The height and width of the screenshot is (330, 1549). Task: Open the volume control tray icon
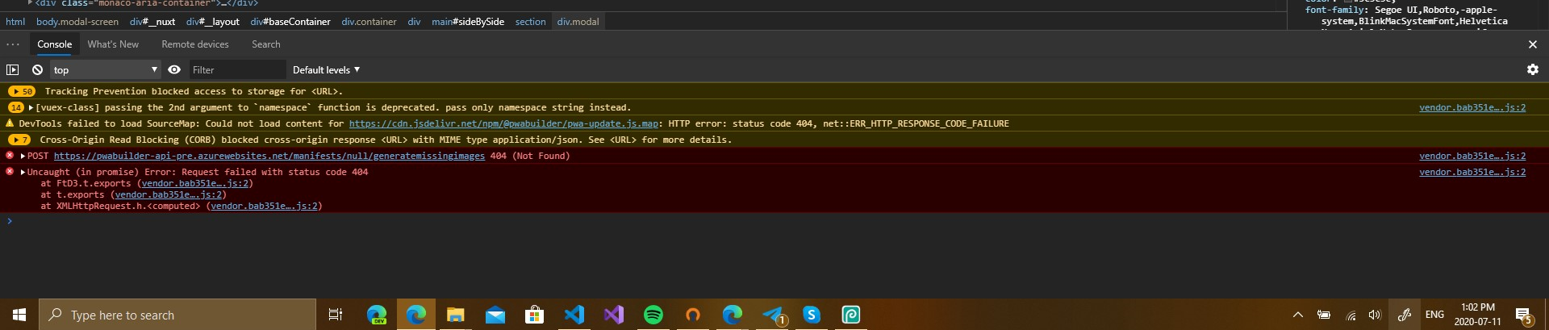pyautogui.click(x=1375, y=315)
